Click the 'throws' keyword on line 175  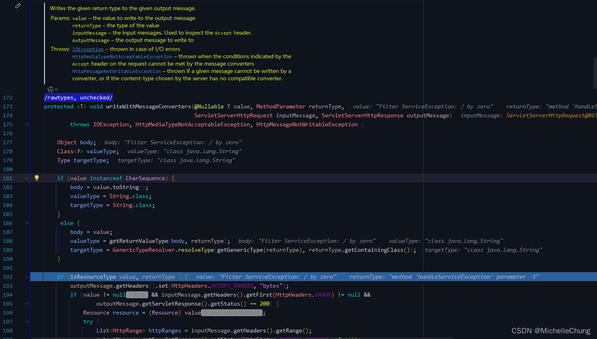[80, 124]
